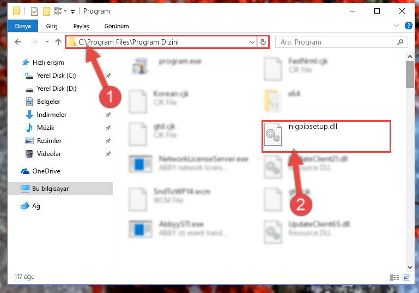Open the İndirmeler folder
This screenshot has height=293, width=419.
(x=45, y=115)
